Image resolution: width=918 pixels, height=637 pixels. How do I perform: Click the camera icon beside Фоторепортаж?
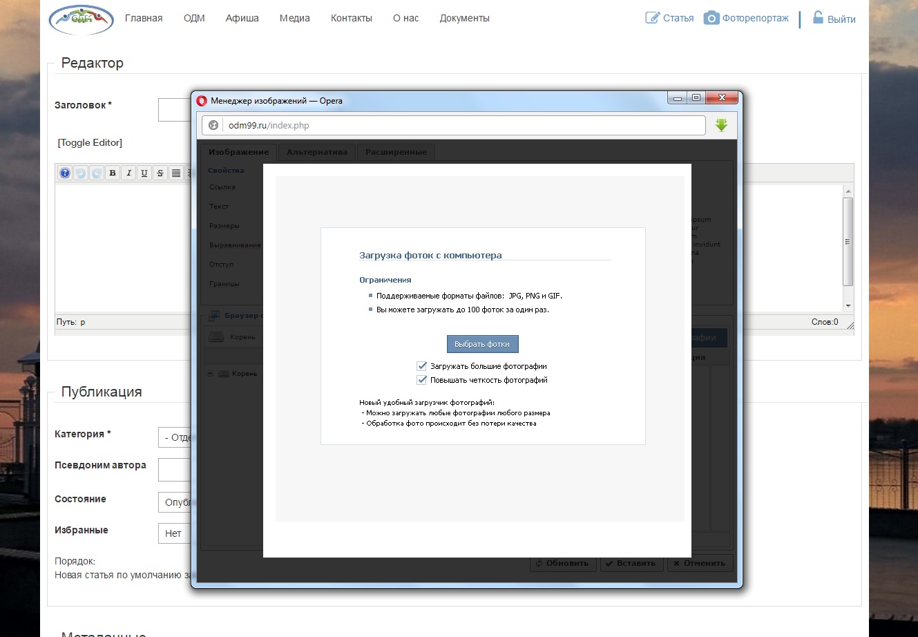point(711,18)
